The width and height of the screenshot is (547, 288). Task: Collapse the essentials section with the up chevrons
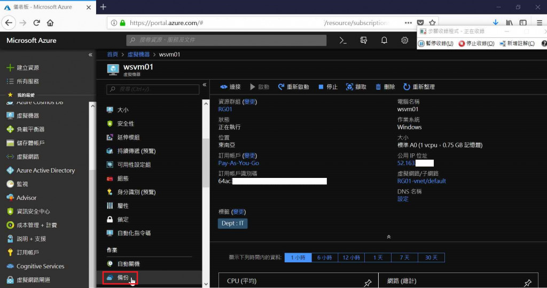389,237
